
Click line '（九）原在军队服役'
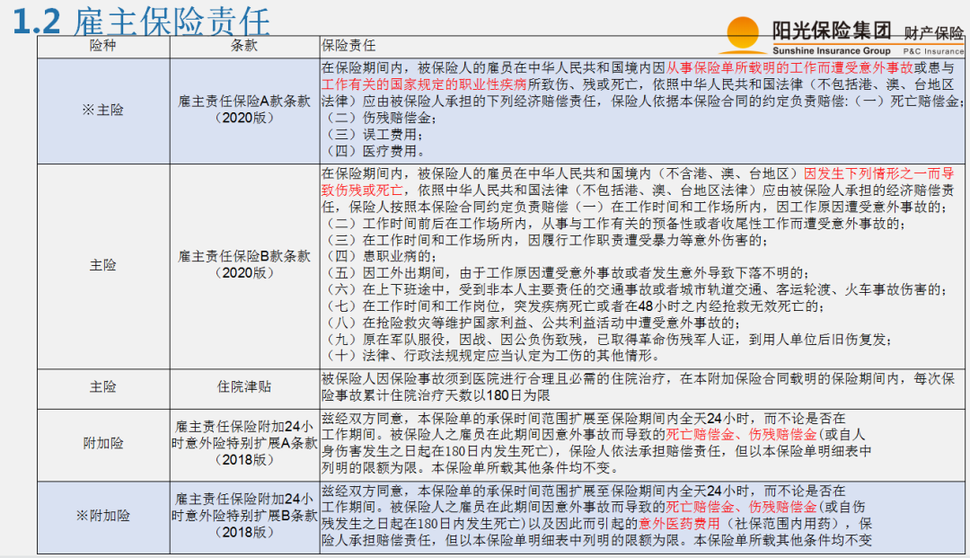click(x=607, y=340)
